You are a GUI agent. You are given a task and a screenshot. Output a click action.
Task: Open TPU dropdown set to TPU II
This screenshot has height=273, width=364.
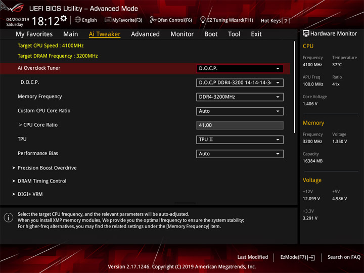click(x=240, y=140)
